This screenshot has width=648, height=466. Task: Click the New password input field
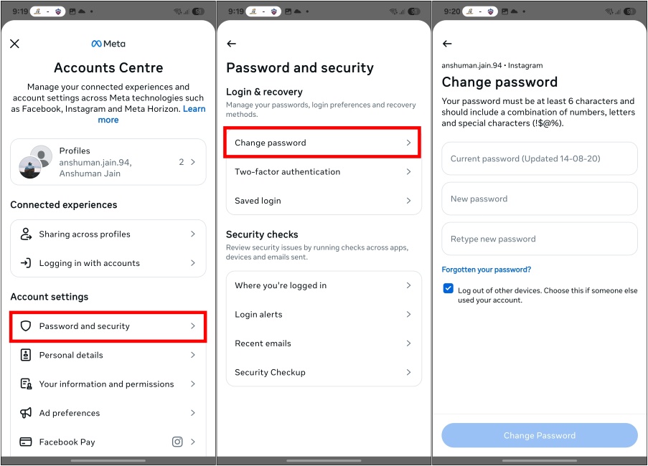539,199
